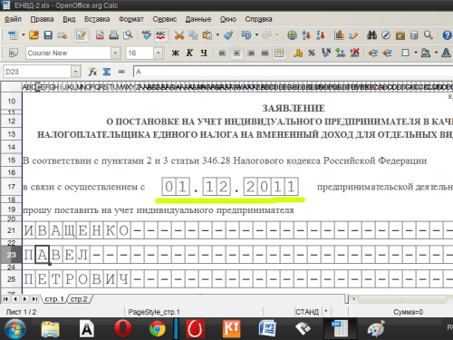This screenshot has height=340, width=453.
Task: Open the Правка menu
Action: 42,19
